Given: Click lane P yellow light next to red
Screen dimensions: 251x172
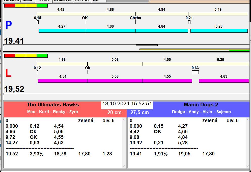Looking at the screenshot, I should 20,6.
